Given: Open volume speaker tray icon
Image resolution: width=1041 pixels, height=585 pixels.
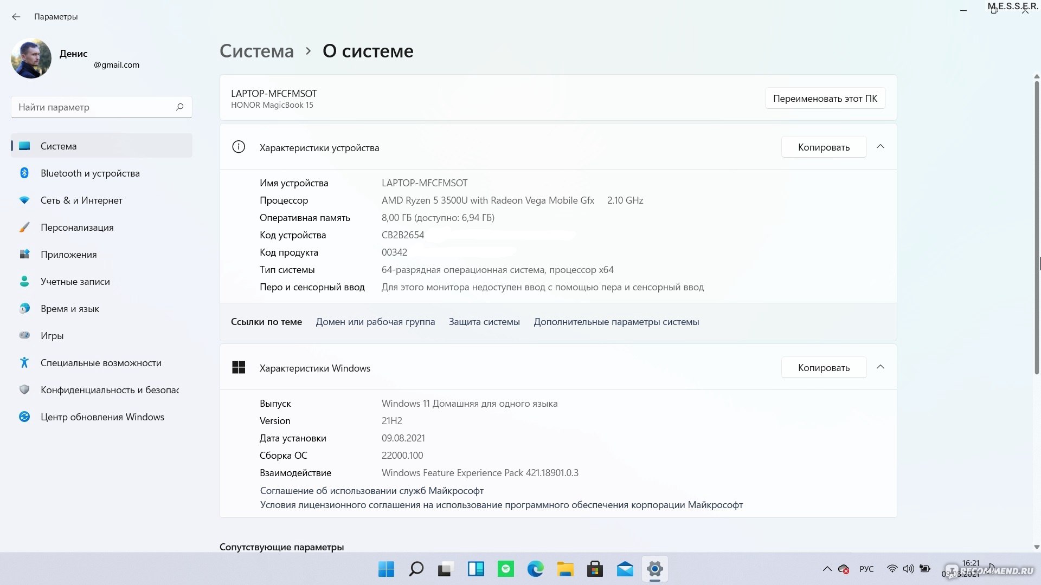Looking at the screenshot, I should pos(908,569).
